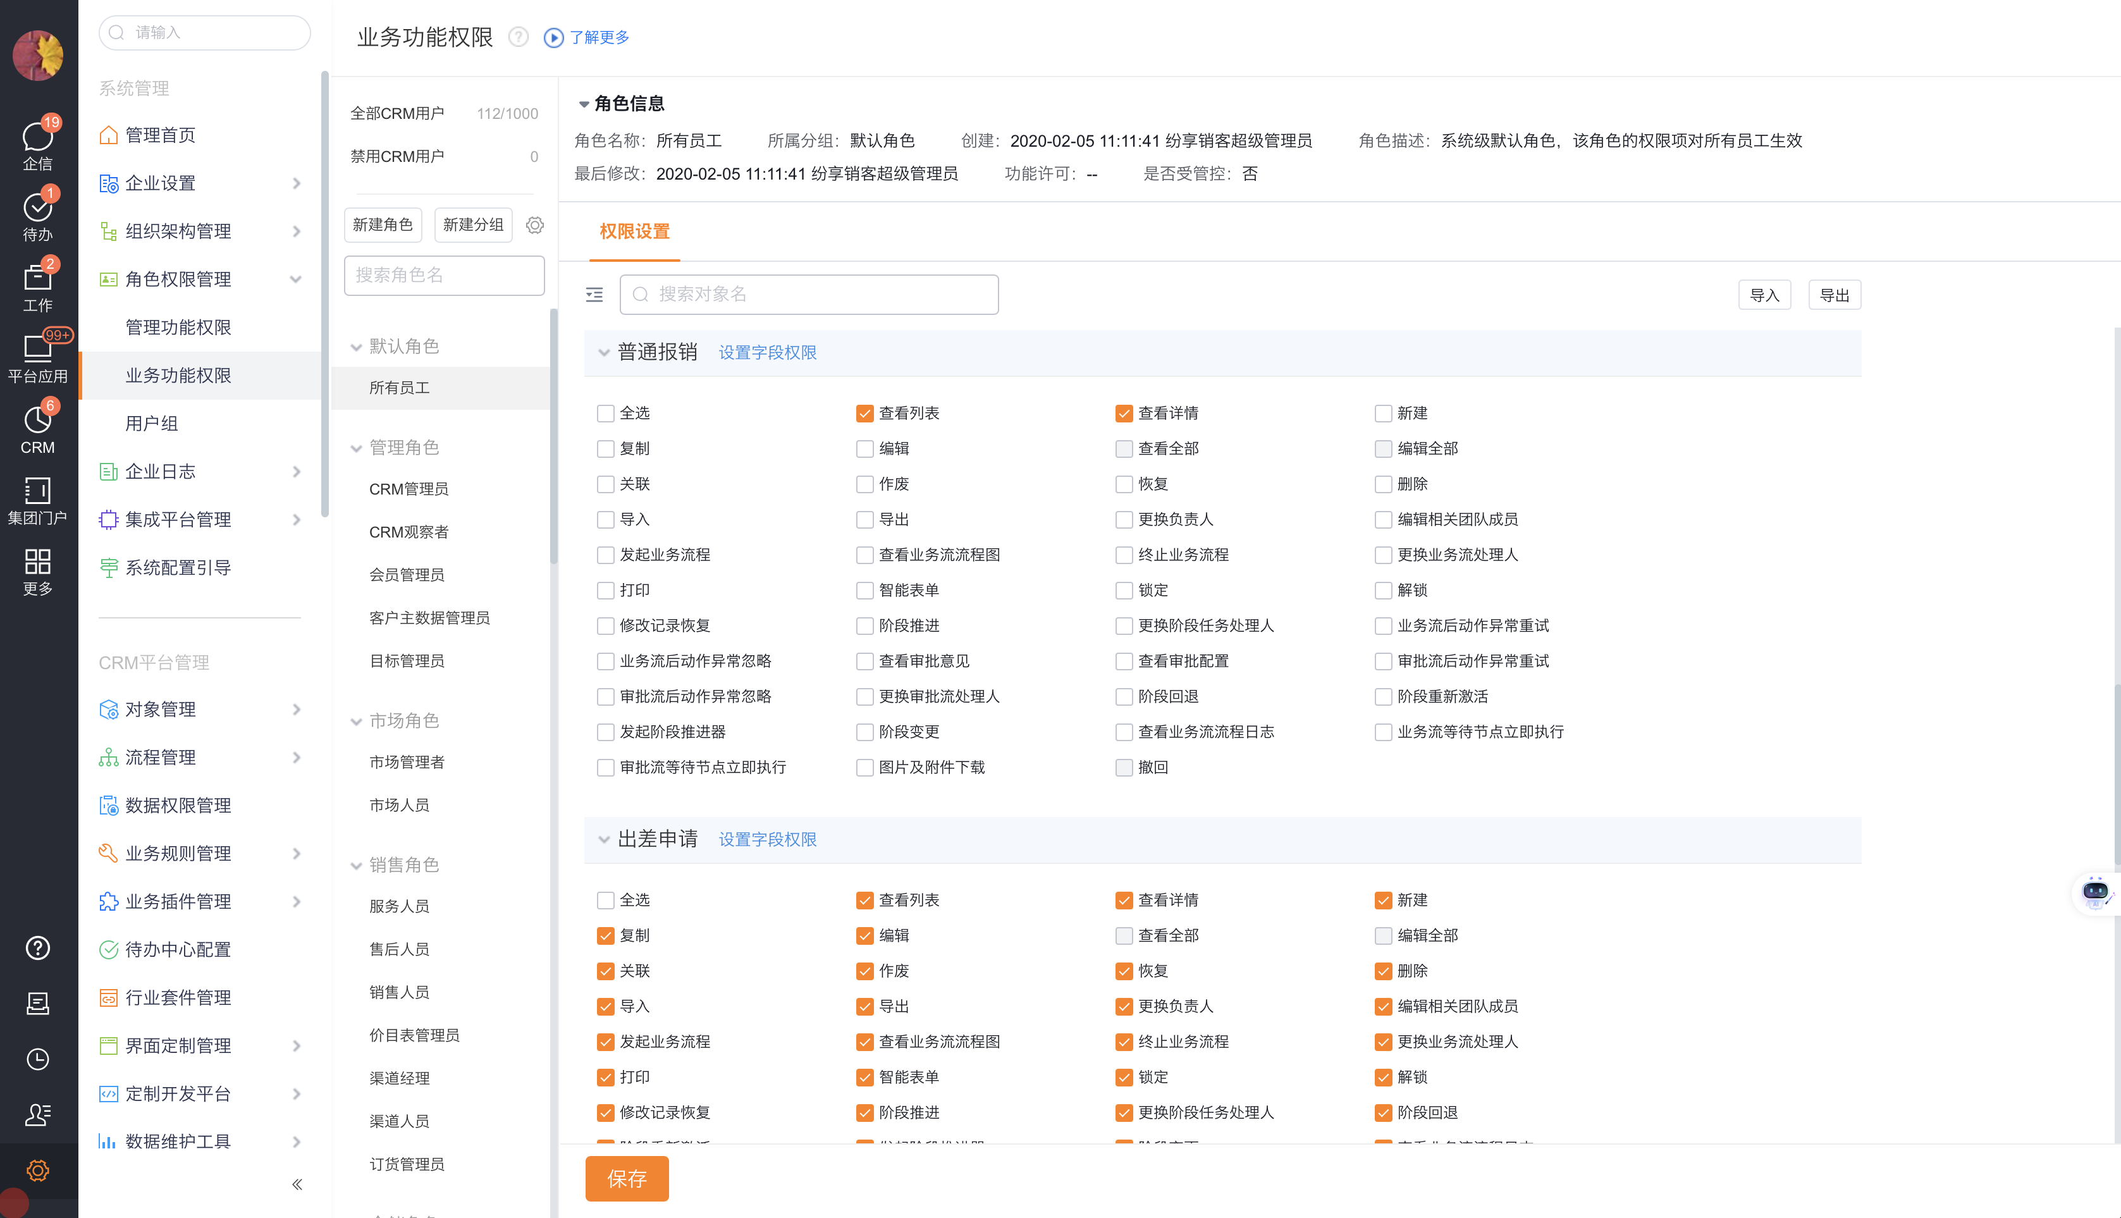Open 用户组 menu item
This screenshot has width=2121, height=1218.
pyautogui.click(x=151, y=424)
